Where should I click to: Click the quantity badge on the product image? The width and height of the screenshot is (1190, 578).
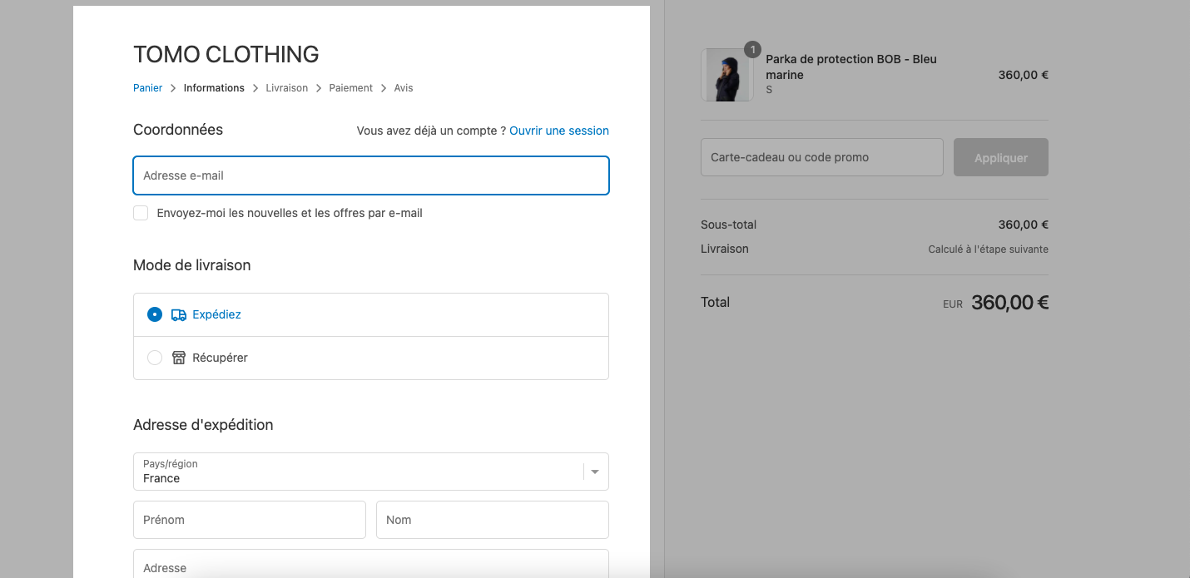pyautogui.click(x=752, y=50)
